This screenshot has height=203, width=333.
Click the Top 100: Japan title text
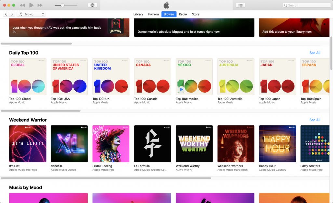(x=270, y=99)
